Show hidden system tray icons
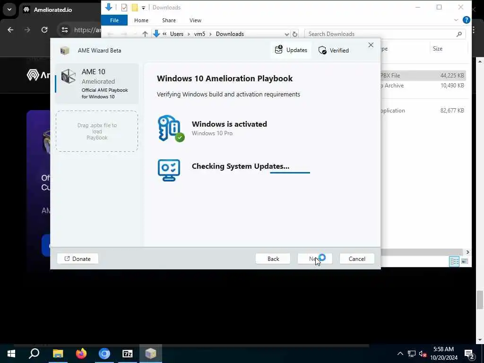 400,354
